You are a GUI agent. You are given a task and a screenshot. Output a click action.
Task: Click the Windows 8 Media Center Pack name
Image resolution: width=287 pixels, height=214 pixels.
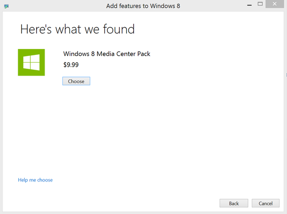tap(107, 54)
